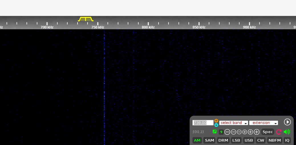This screenshot has height=145, width=296.
Task: Click the green frequency link arrow icon
Action: [214, 132]
